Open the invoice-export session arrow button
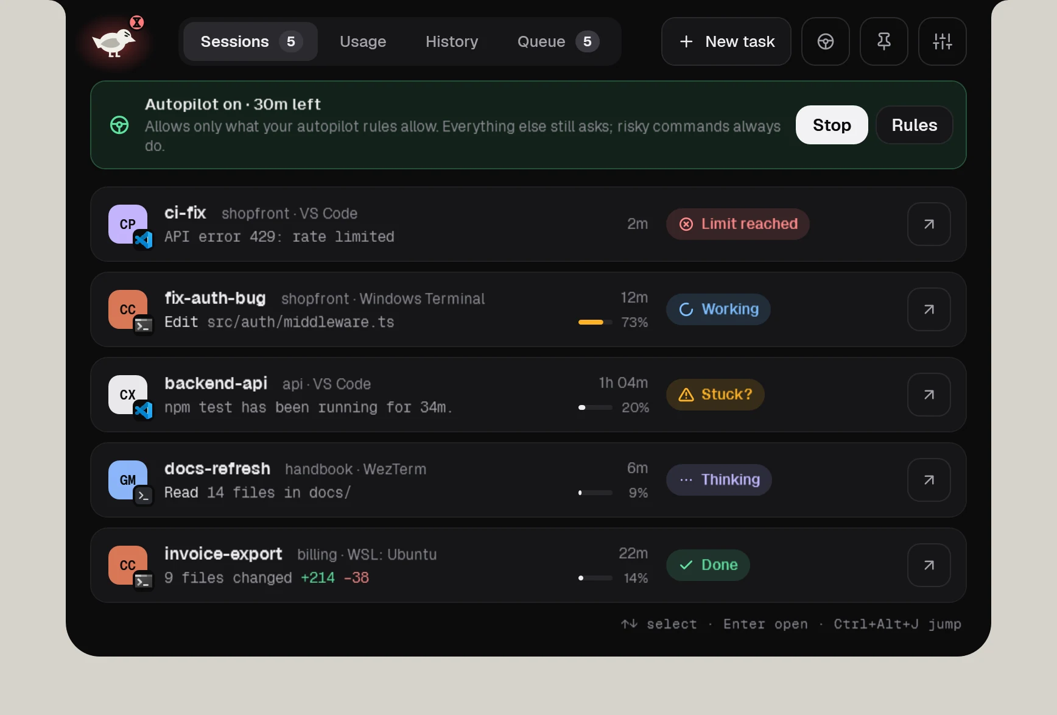Image resolution: width=1057 pixels, height=715 pixels. click(929, 565)
